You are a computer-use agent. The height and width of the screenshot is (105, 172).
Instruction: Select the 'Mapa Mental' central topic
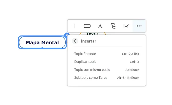point(42,42)
